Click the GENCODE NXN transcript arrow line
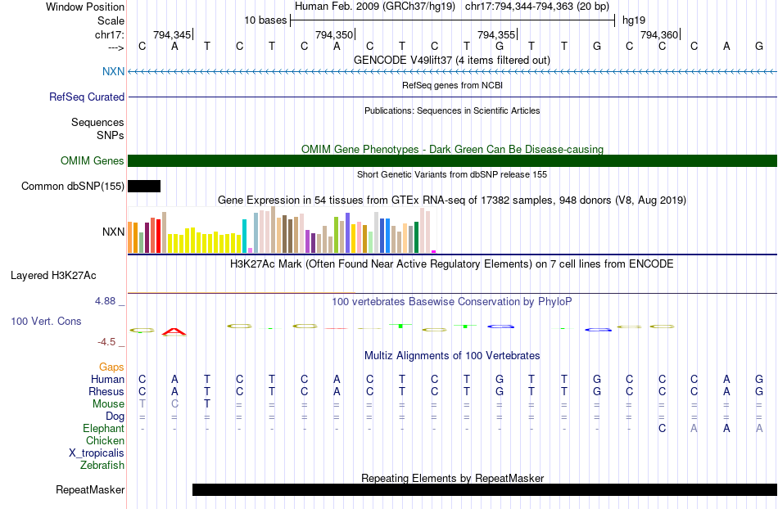This screenshot has width=778, height=509. pyautogui.click(x=452, y=72)
